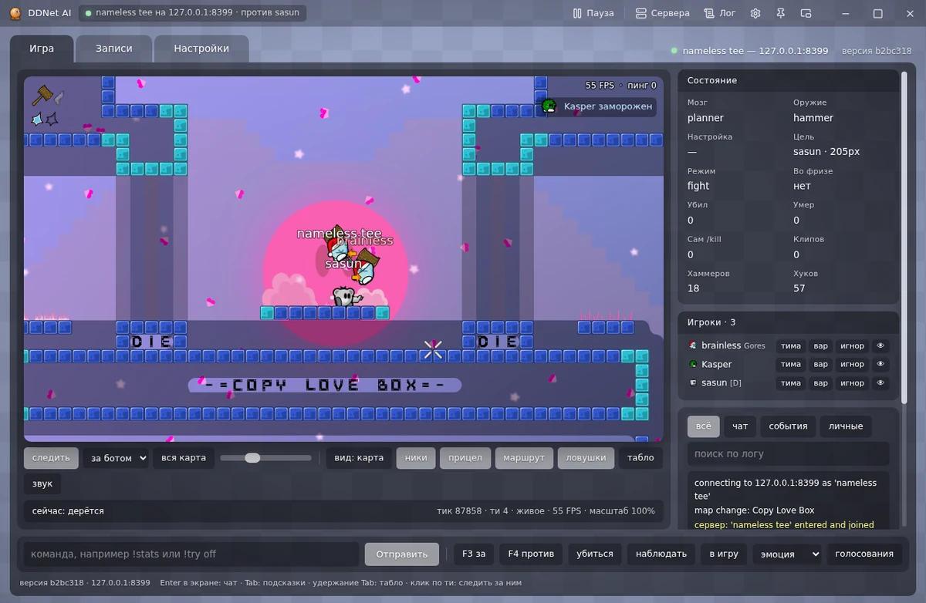926x603 pixels.
Task: Toggle ловушки traps overlay
Action: (586, 458)
